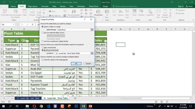Launch PowerPoint from the taskbar
This screenshot has height=109, width=195.
90,106
